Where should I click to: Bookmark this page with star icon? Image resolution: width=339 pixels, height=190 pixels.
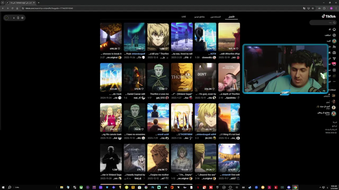coord(313,8)
